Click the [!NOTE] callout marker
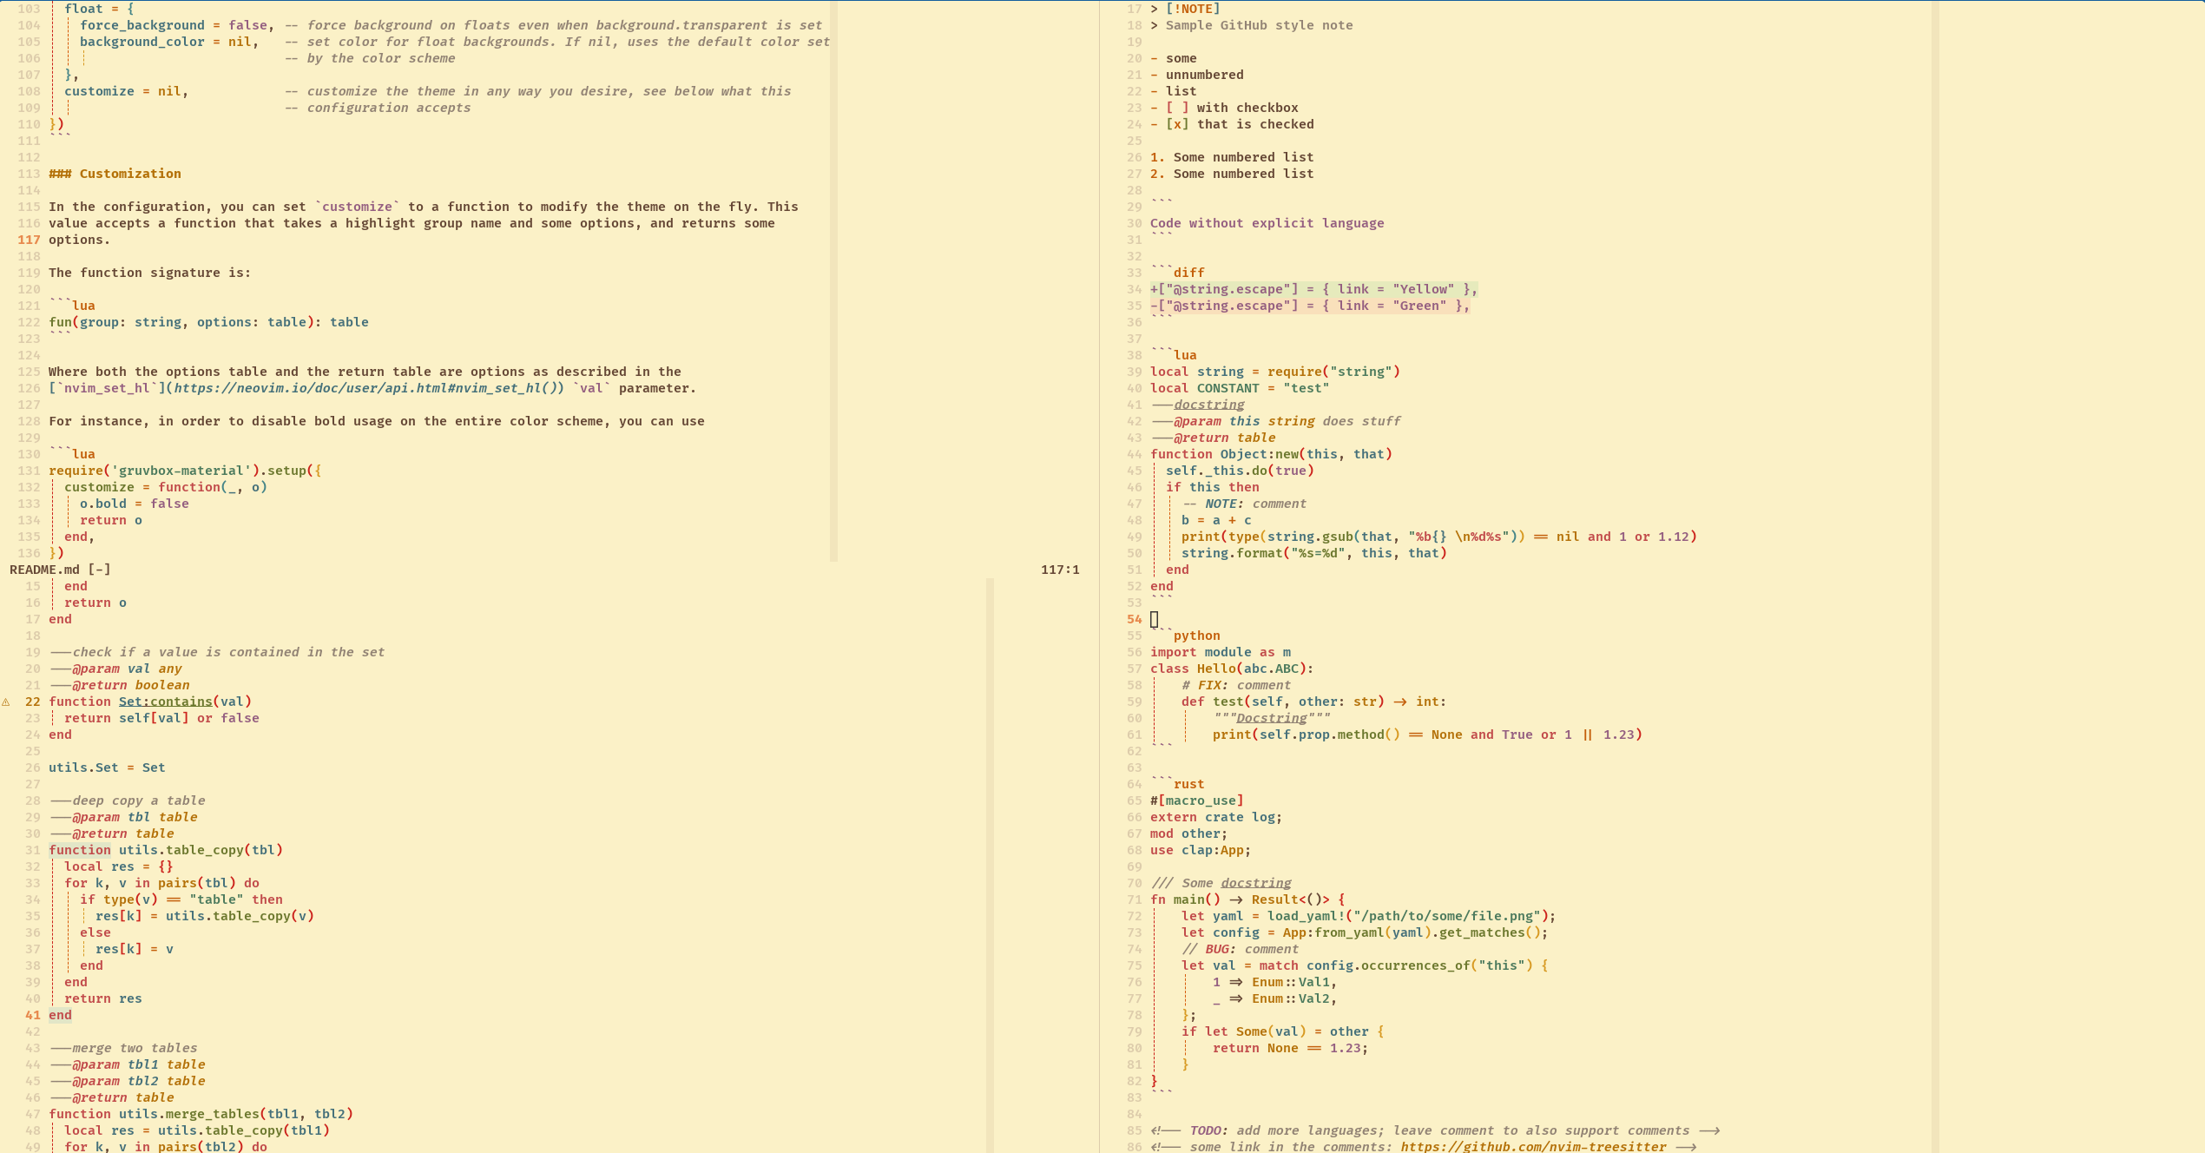Screen dimensions: 2205x1153 1193,9
